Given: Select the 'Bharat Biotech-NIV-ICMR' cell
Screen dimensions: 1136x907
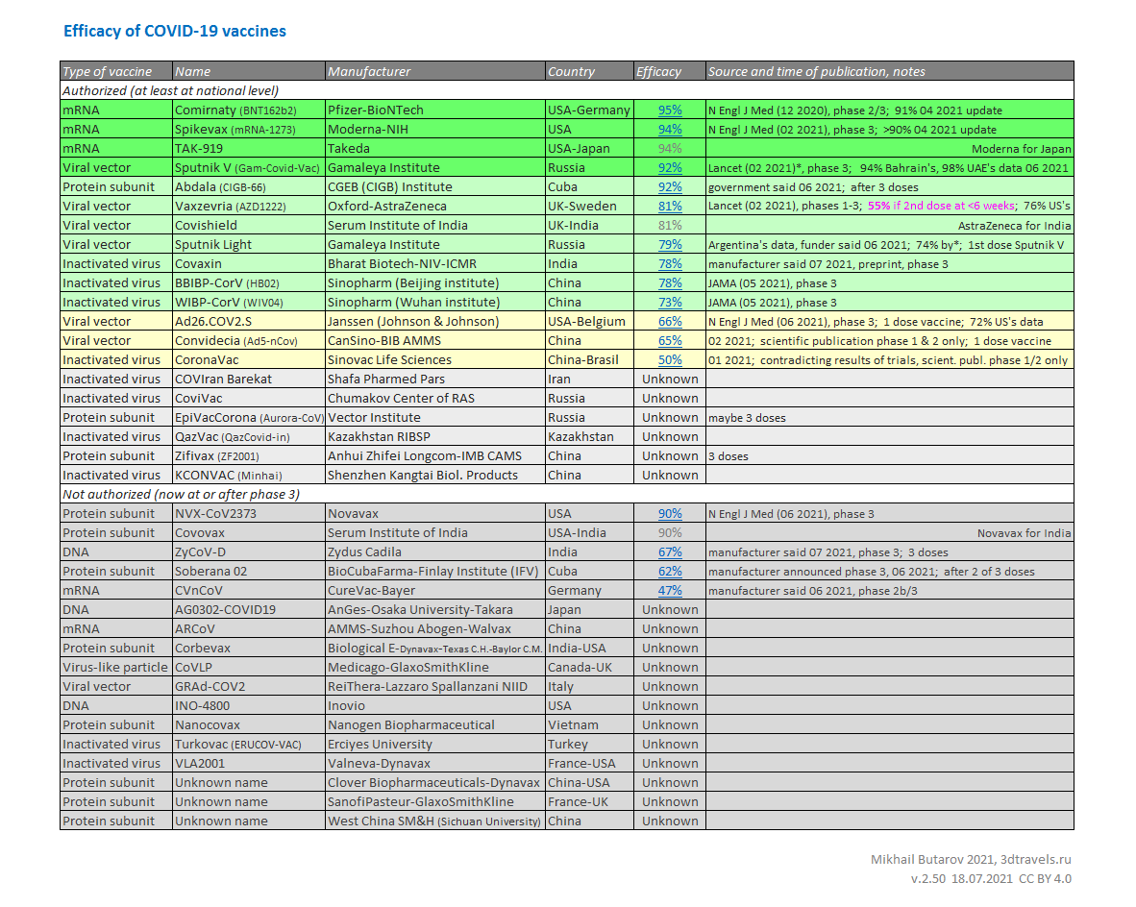Looking at the screenshot, I should point(434,263).
